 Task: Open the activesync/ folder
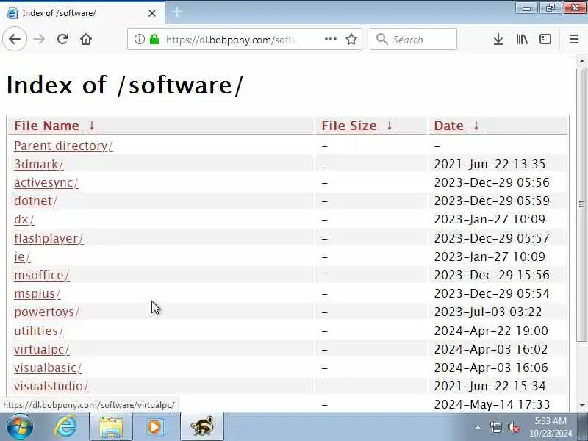[46, 182]
